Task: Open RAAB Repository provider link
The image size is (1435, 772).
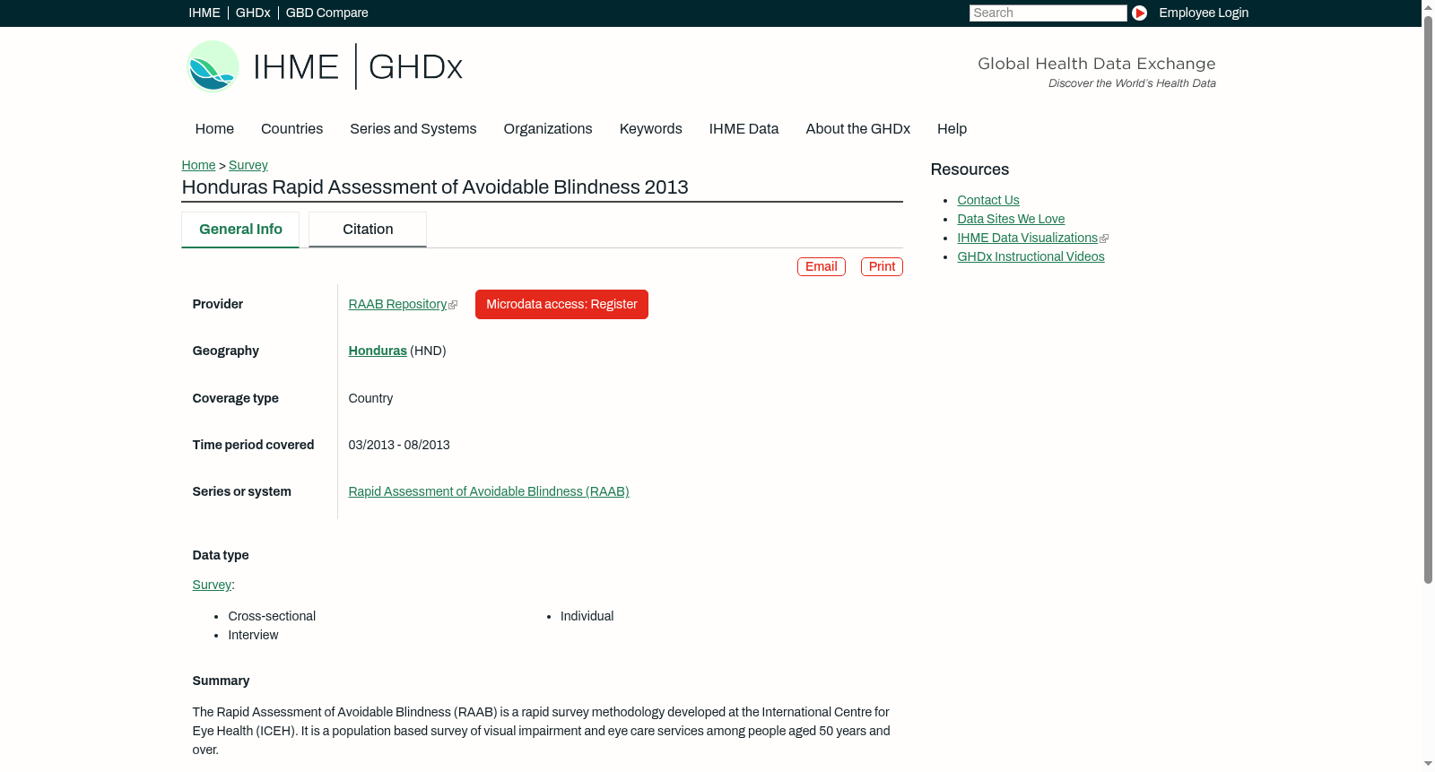Action: point(397,304)
